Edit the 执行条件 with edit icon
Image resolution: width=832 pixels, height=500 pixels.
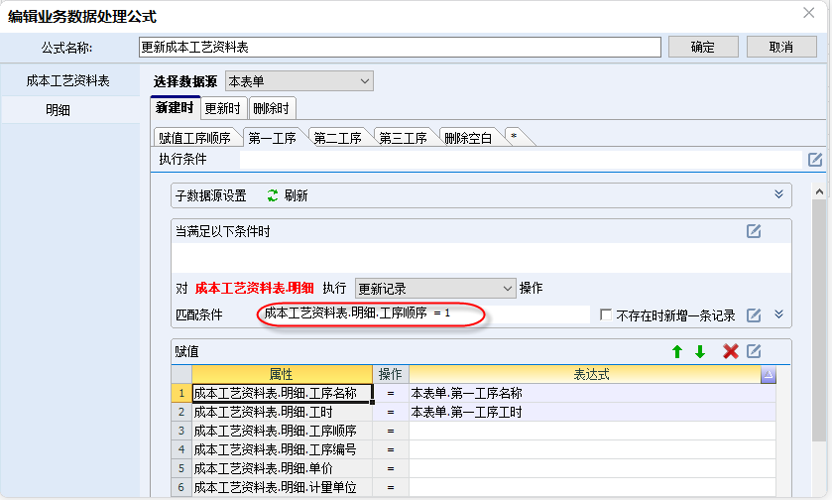(x=815, y=160)
